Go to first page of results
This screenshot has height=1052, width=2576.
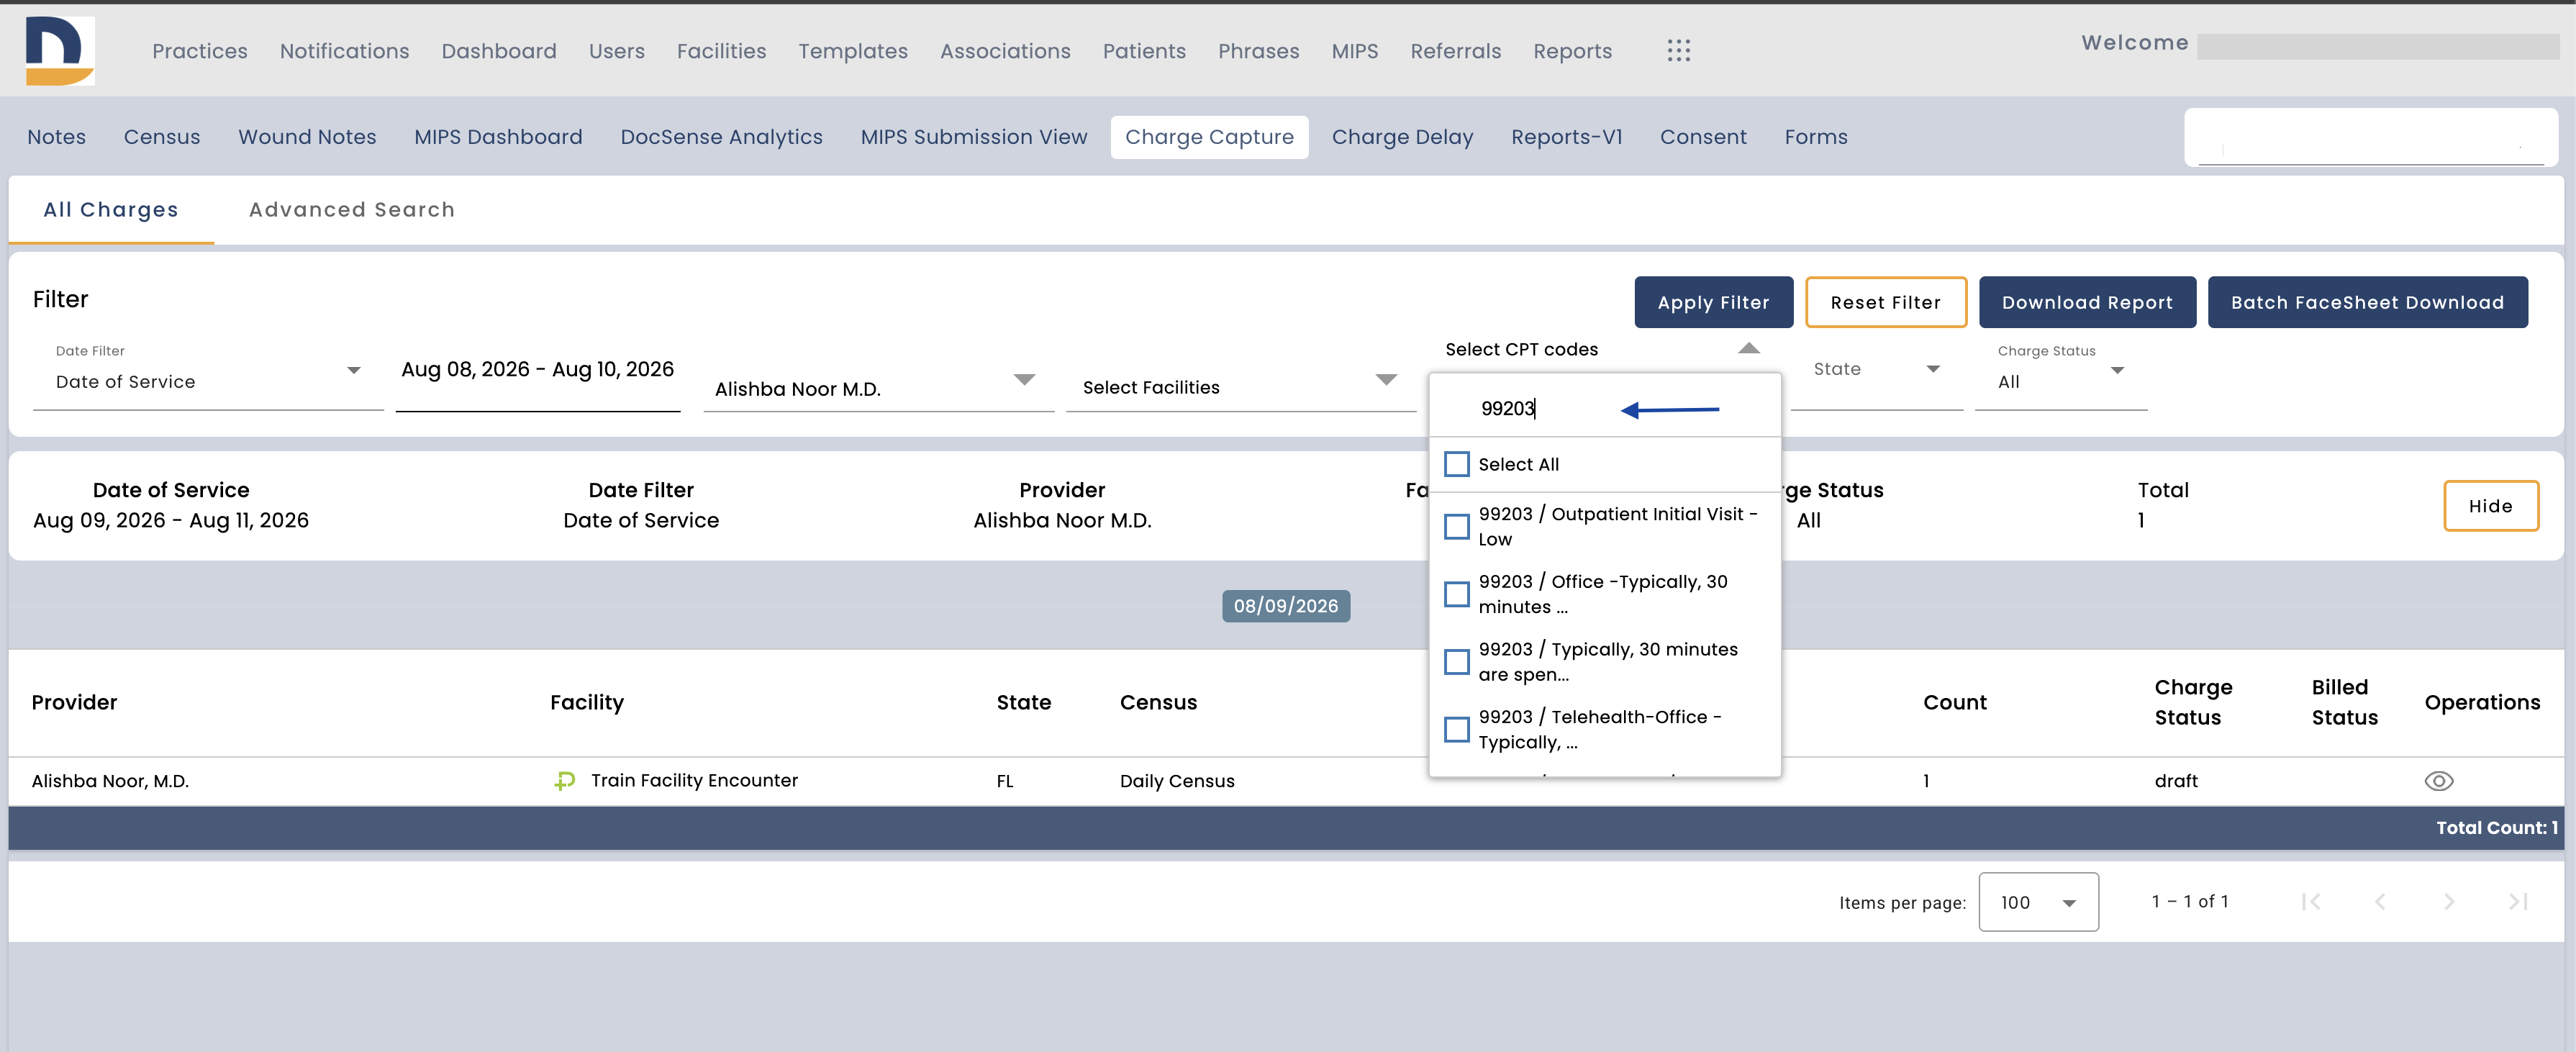pos(2311,902)
